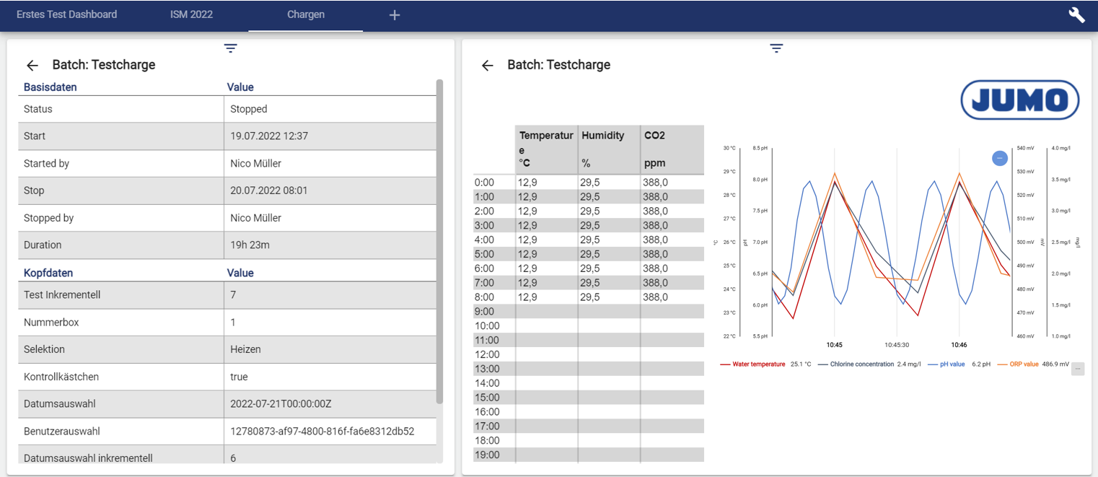Go back using arrow in right Testcharge panel
The width and height of the screenshot is (1098, 477).
[x=487, y=66]
